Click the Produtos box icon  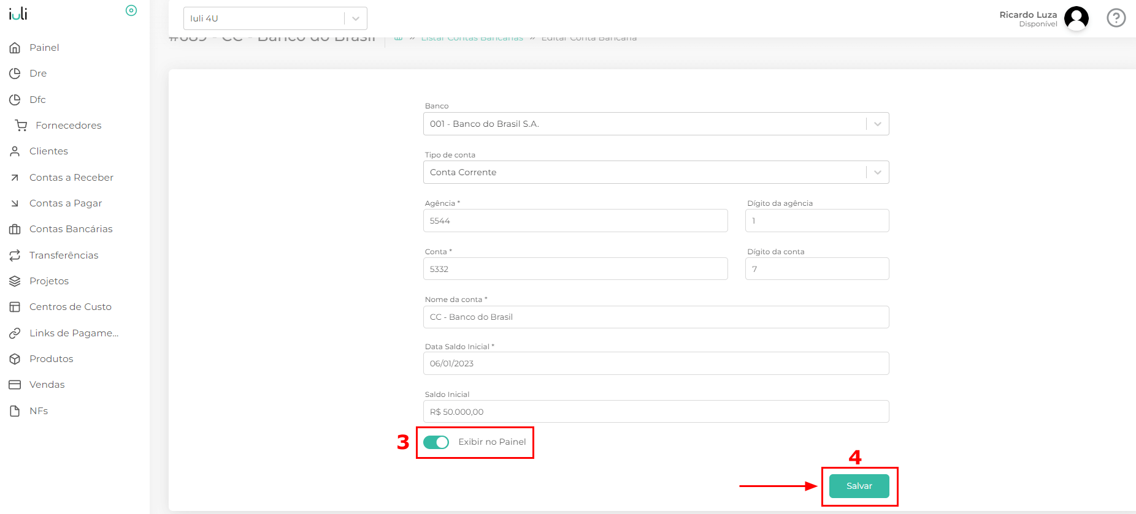pos(15,359)
